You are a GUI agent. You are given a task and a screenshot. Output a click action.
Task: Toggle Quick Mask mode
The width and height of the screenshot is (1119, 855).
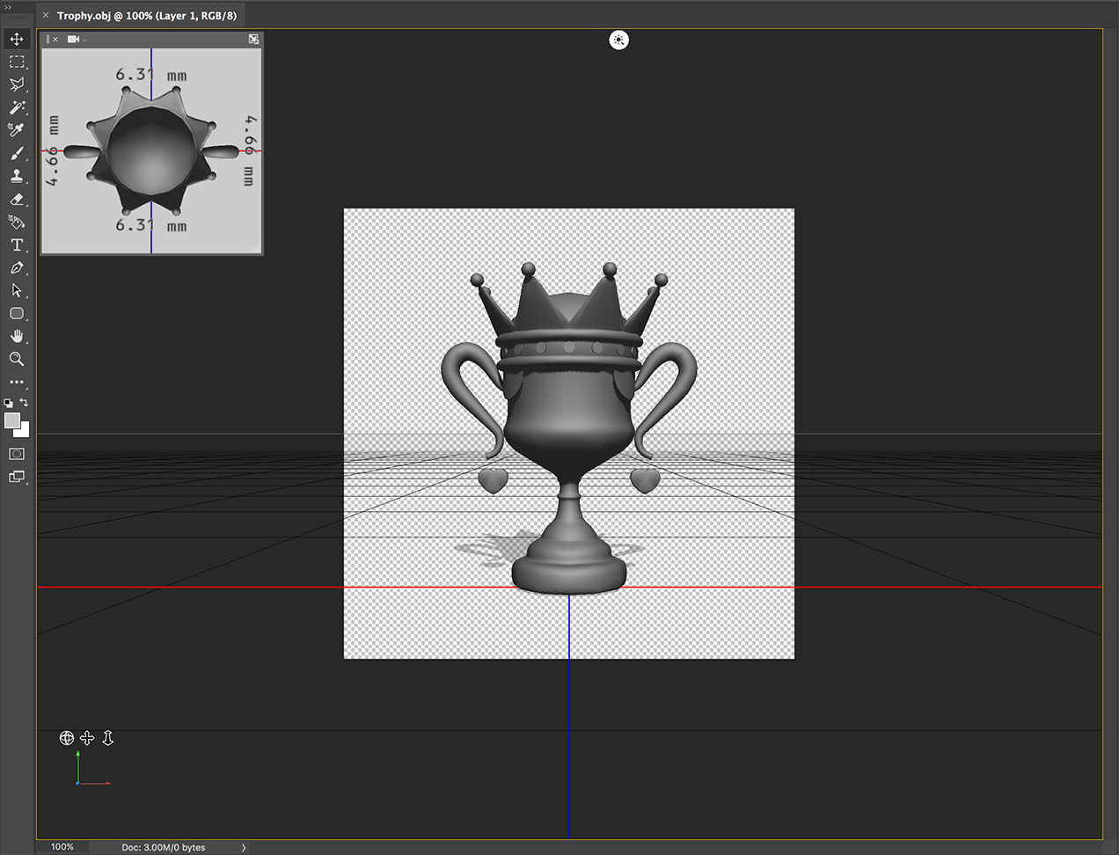[16, 455]
